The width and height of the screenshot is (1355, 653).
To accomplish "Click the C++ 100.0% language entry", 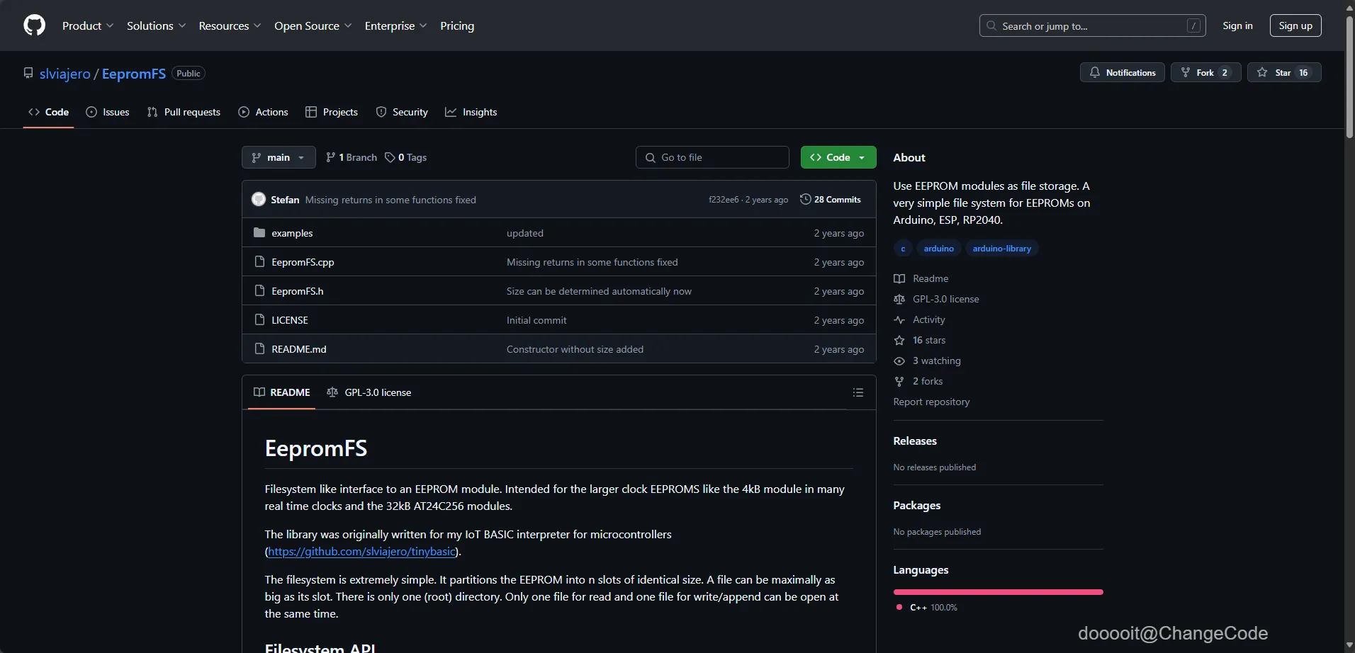I will (927, 608).
